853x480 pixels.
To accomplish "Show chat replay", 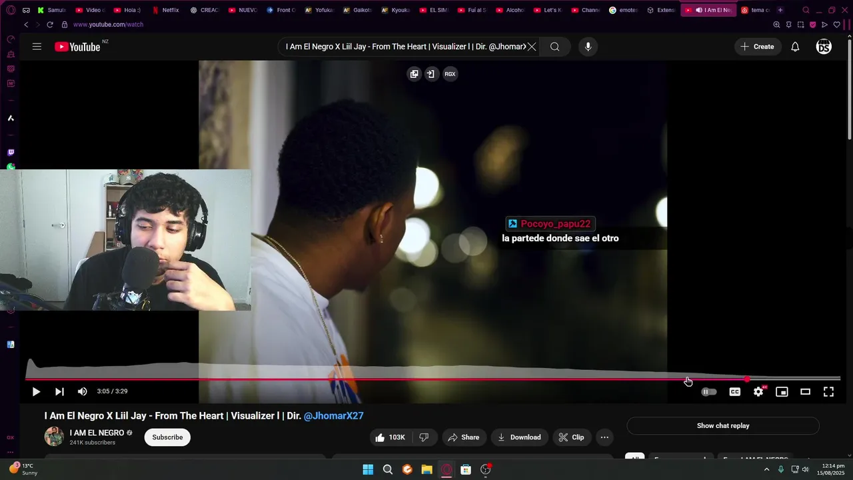I will point(723,425).
